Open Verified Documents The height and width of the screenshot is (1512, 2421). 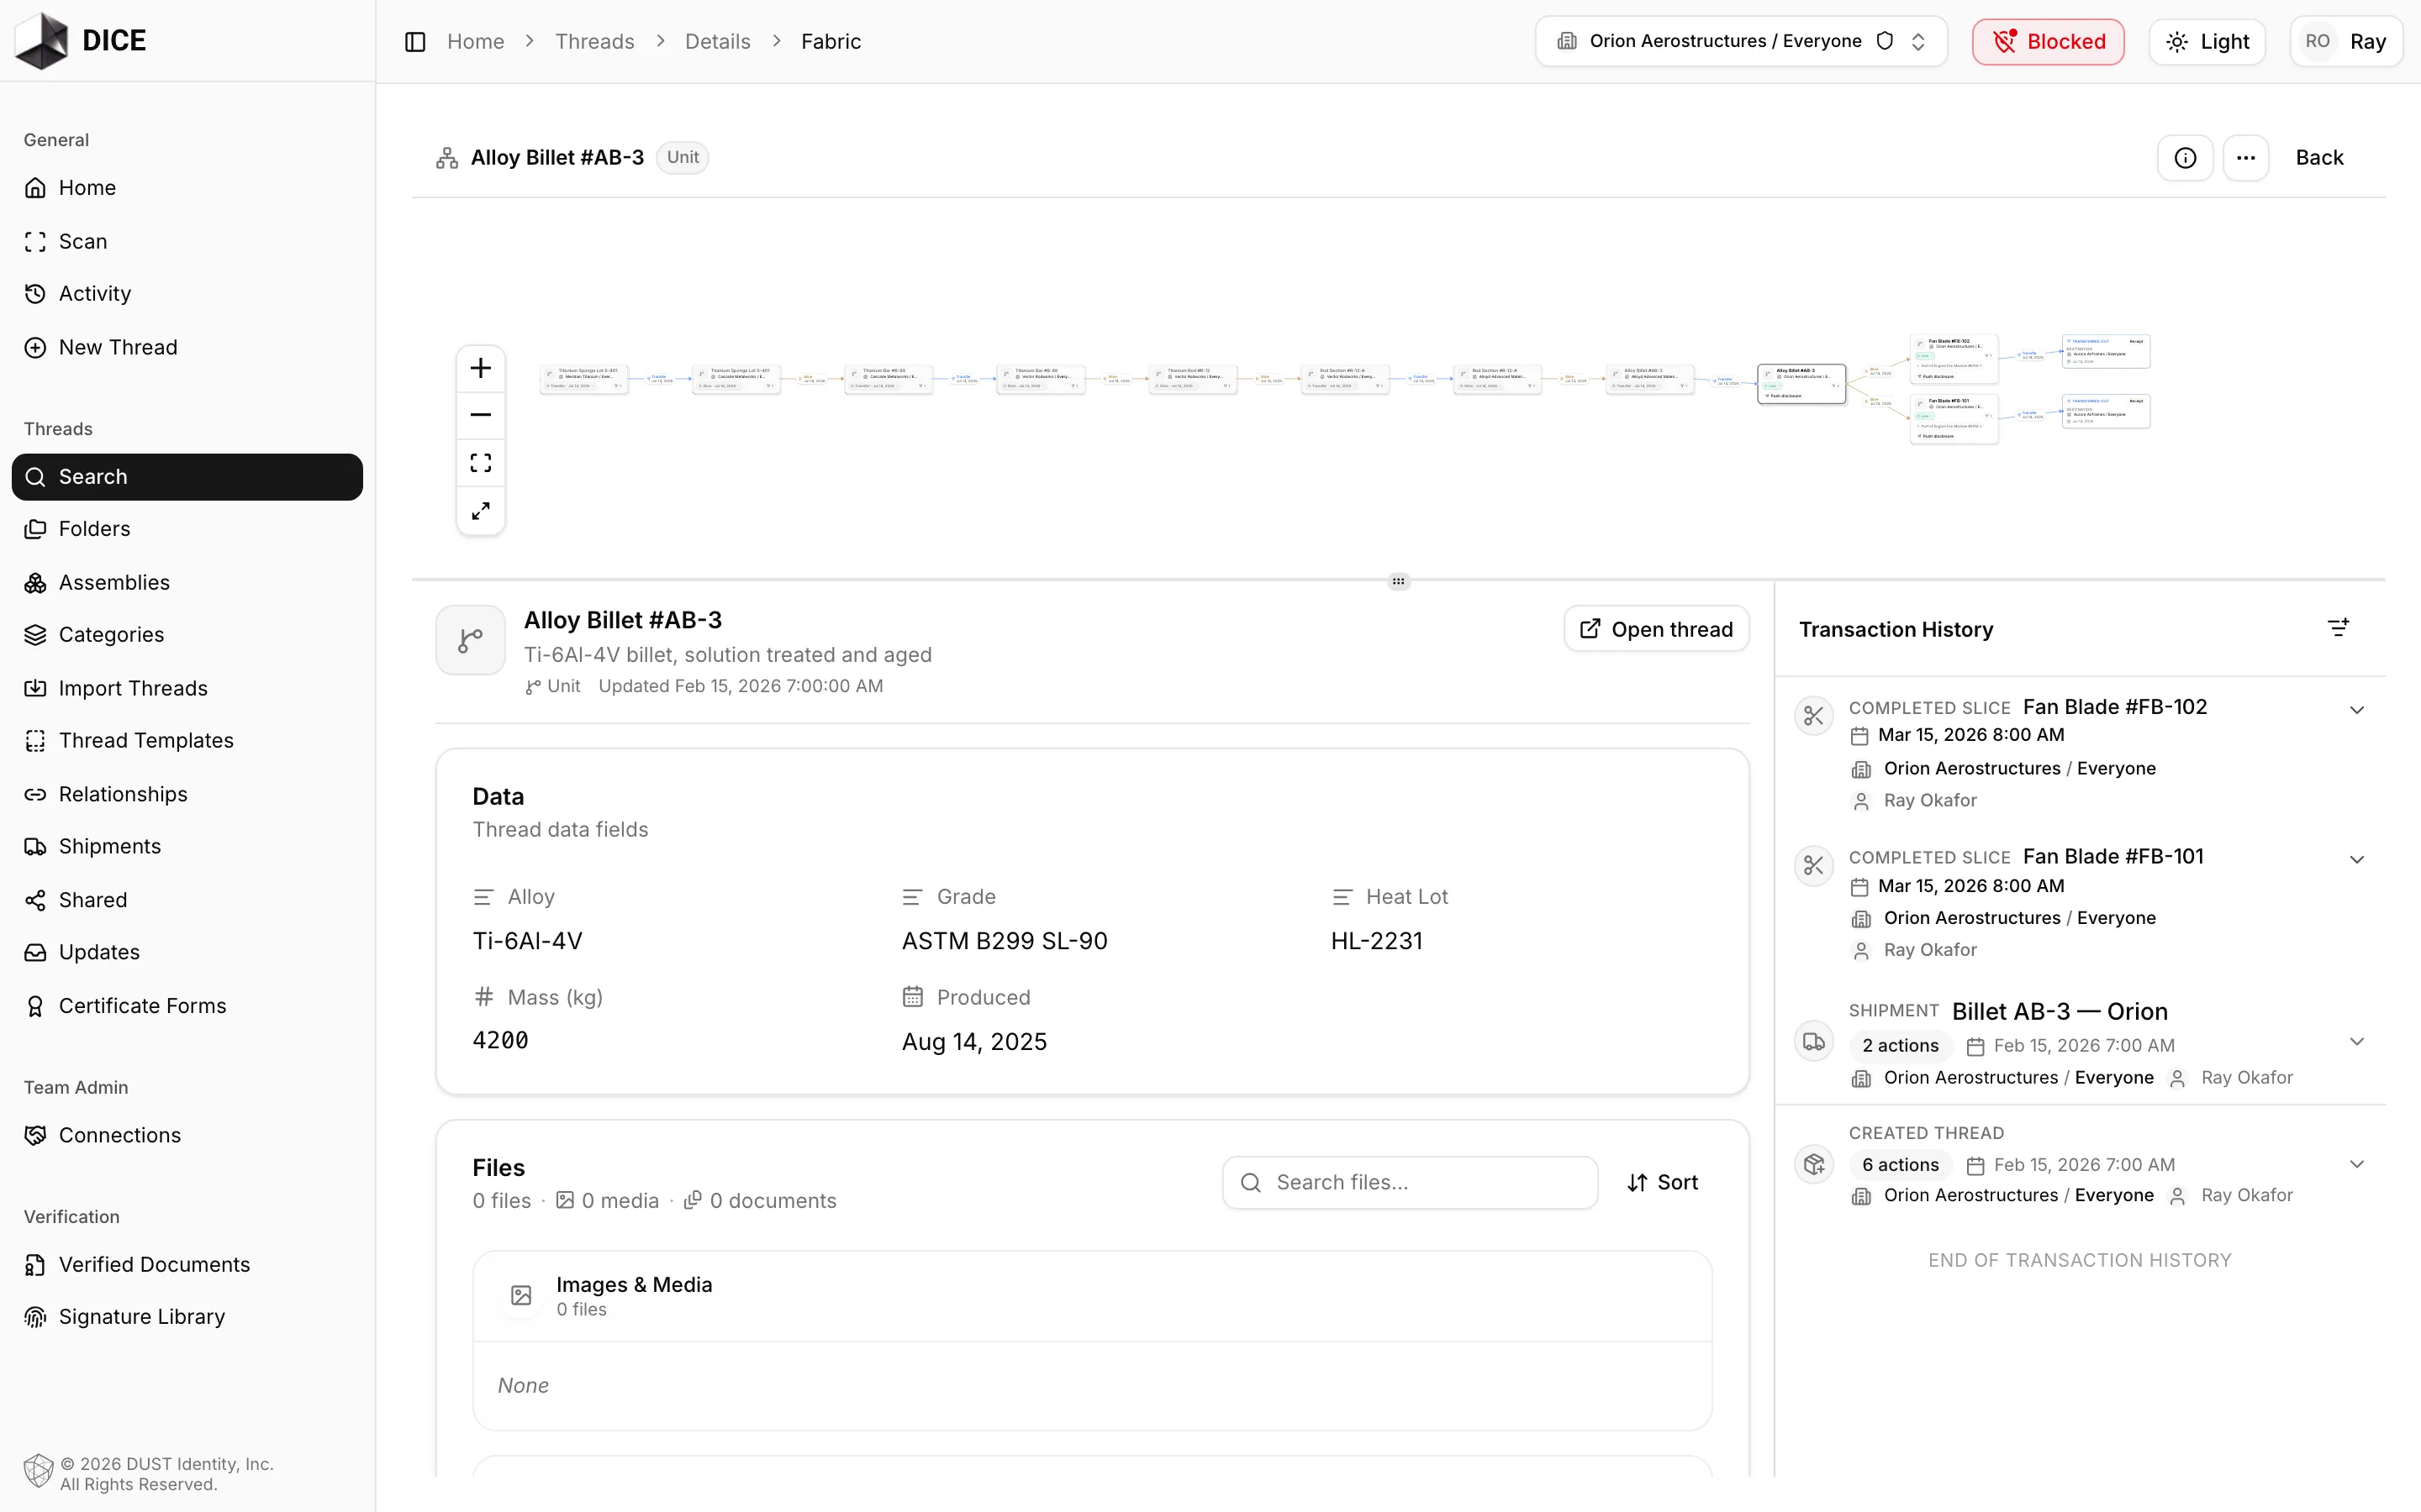point(187,1265)
